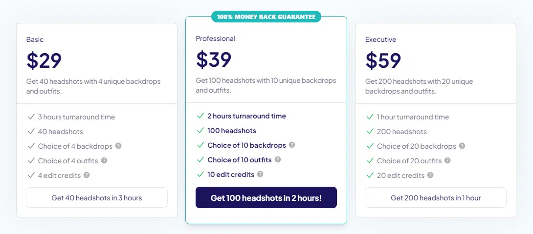The height and width of the screenshot is (234, 533).
Task: Open help icon for Choice of 20 backdrops
Action: (462, 146)
